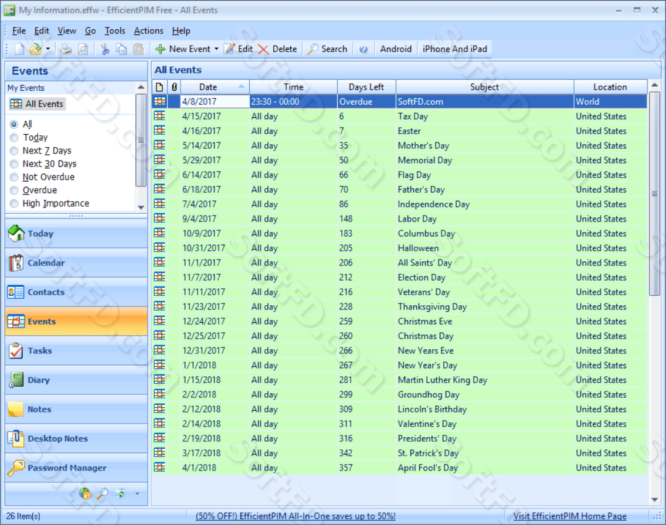The image size is (666, 525).
Task: Open the Notes section in the sidebar
Action: click(x=76, y=409)
